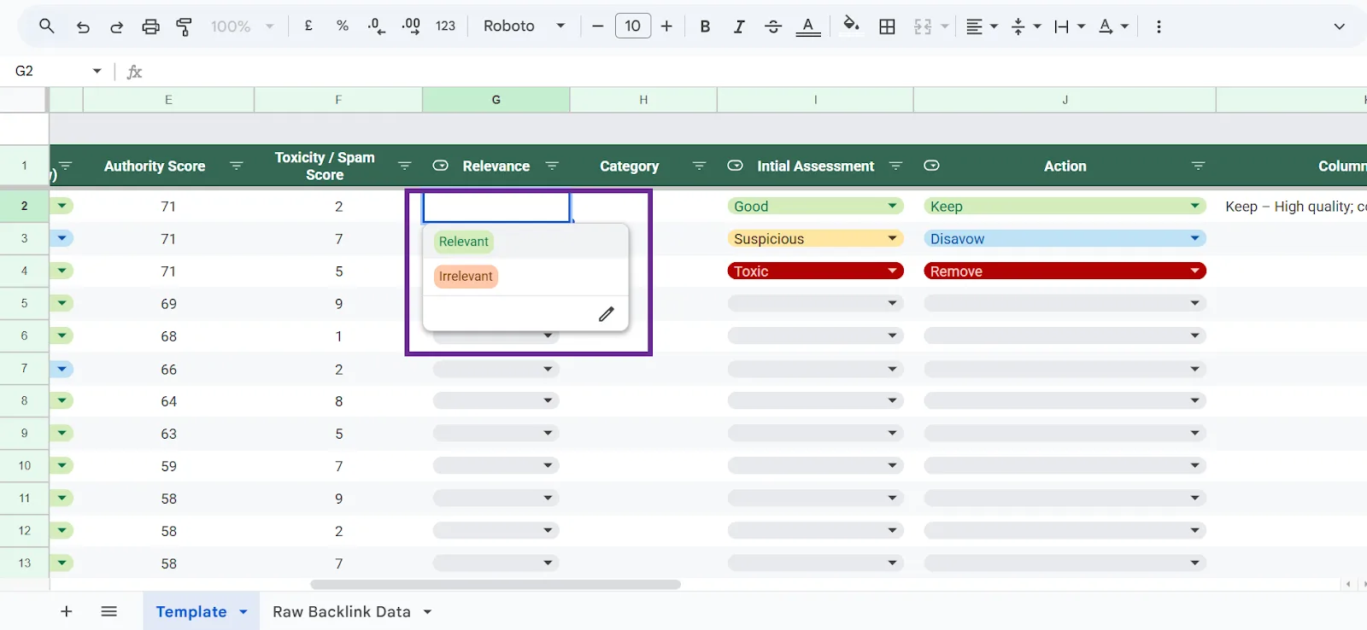Undo the last action
This screenshot has height=630, width=1367.
coord(83,26)
